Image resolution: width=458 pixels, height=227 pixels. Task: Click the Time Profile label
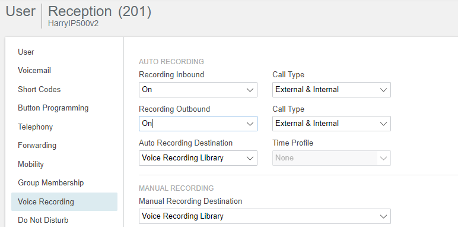click(292, 143)
